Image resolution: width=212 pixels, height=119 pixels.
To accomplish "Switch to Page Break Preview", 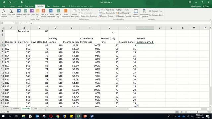I will [186, 112].
